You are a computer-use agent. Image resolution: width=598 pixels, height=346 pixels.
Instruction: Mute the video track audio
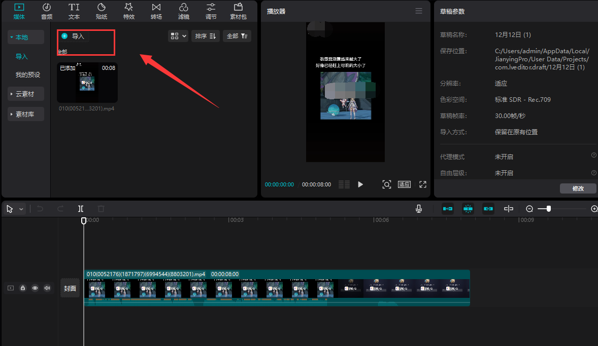point(47,288)
